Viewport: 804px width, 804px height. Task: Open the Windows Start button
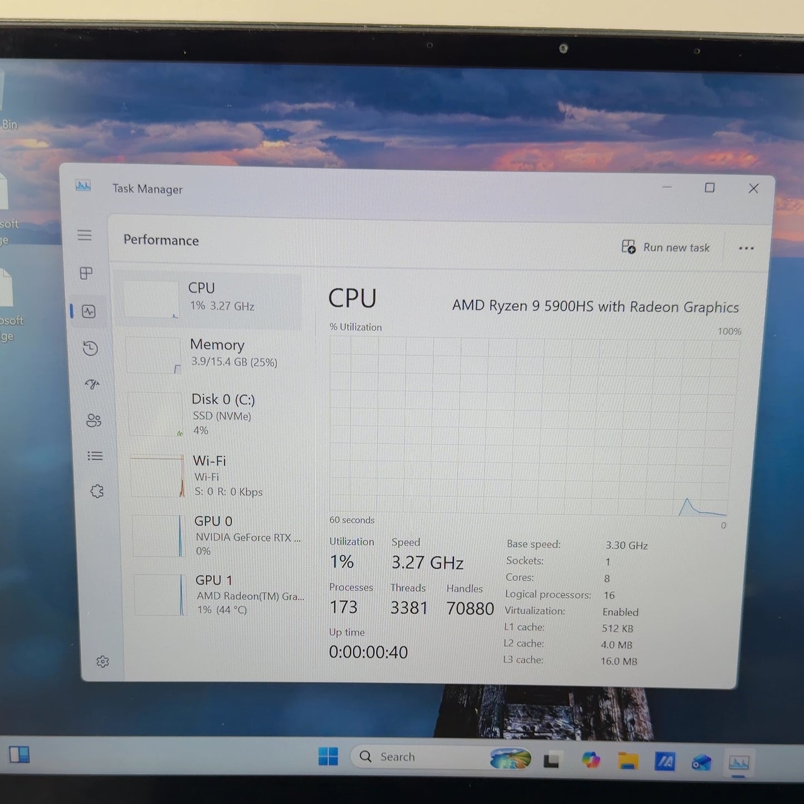[x=328, y=756]
